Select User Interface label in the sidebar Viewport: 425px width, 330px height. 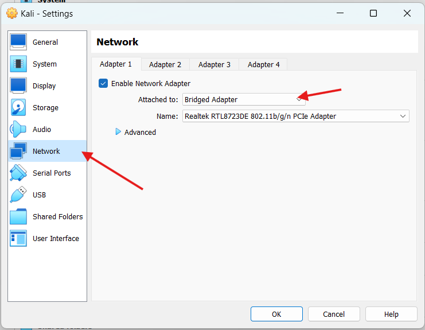[56, 238]
